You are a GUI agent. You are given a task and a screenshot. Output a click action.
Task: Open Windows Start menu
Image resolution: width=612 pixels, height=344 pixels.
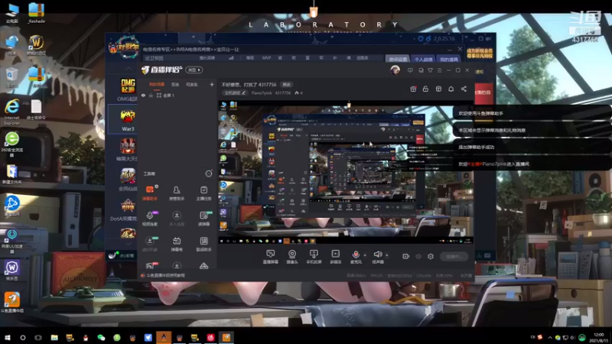[8, 337]
